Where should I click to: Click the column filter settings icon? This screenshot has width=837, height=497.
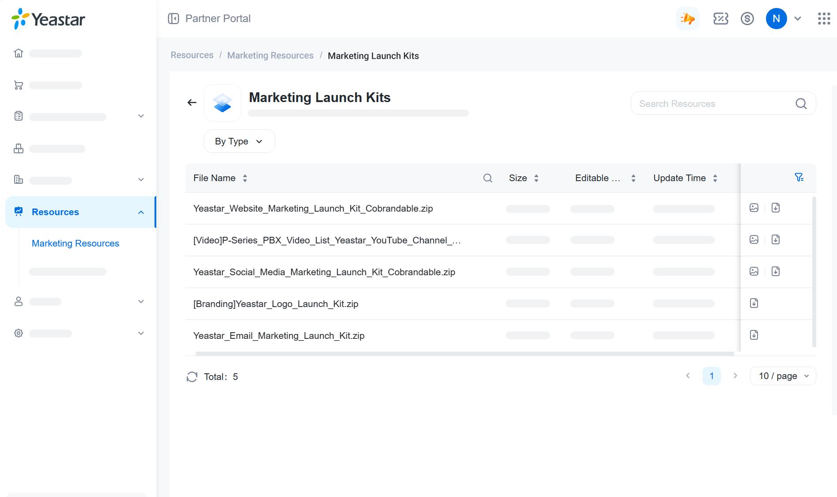pos(799,178)
